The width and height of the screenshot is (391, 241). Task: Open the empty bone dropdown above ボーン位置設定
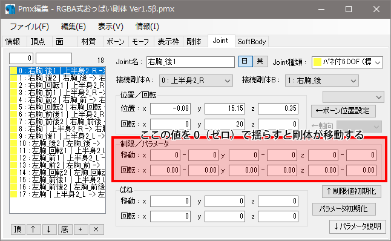pyautogui.click(x=353, y=97)
